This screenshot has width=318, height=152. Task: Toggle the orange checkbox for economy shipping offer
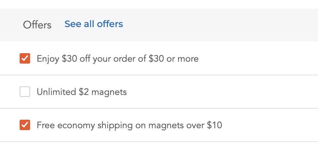(25, 125)
